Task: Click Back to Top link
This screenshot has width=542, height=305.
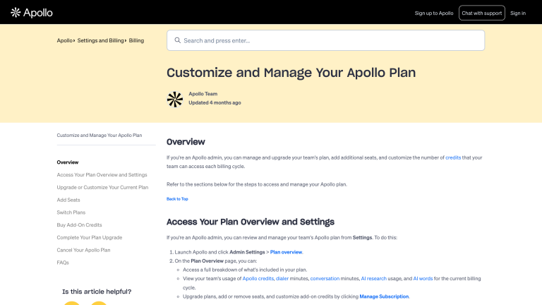Action: pyautogui.click(x=177, y=199)
